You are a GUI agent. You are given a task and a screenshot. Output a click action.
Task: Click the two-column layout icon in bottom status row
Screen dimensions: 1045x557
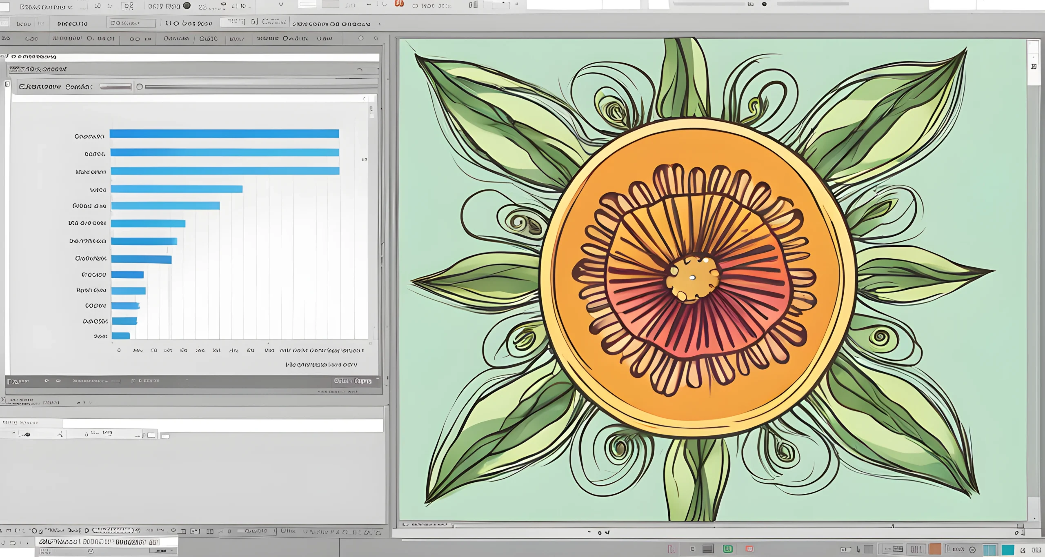point(210,531)
